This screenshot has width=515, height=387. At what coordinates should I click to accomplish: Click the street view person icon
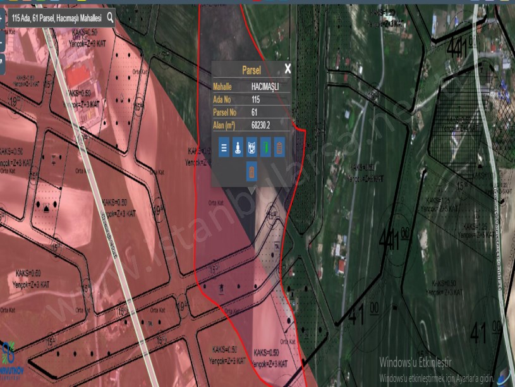[238, 148]
